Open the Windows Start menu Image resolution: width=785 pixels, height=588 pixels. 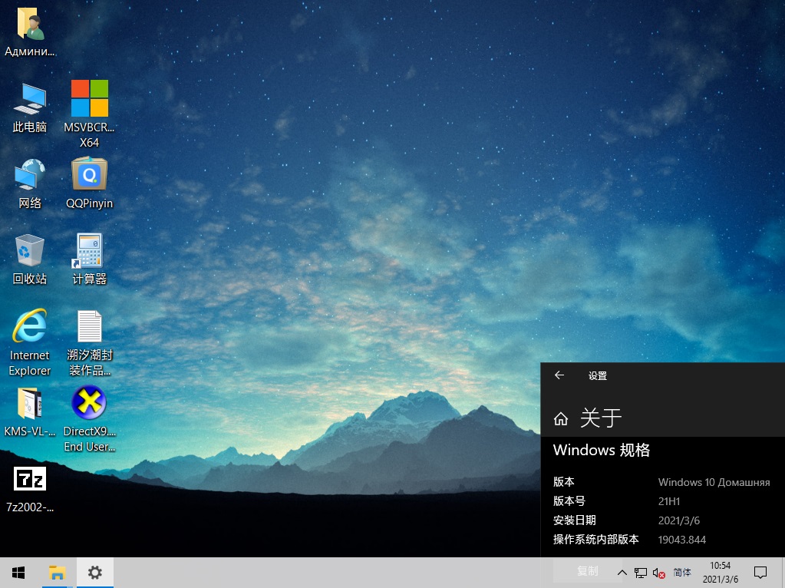pos(18,573)
